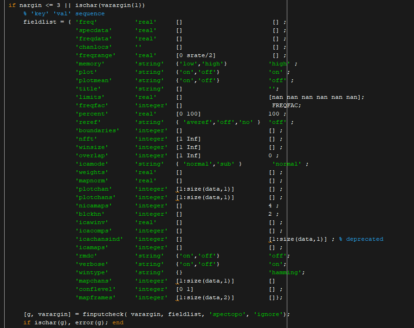414x328 pixels.
Task: Place cursor on 'icachansind' field name
Action: [99, 239]
